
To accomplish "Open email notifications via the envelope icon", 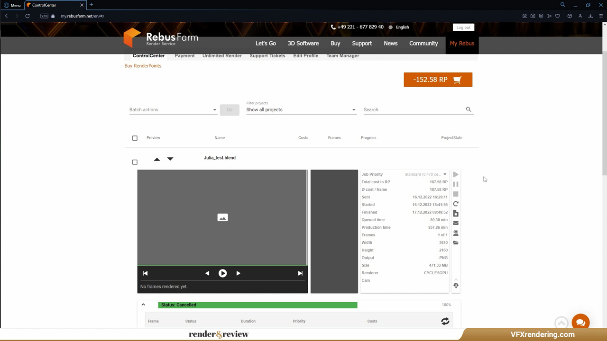I will pos(455,223).
